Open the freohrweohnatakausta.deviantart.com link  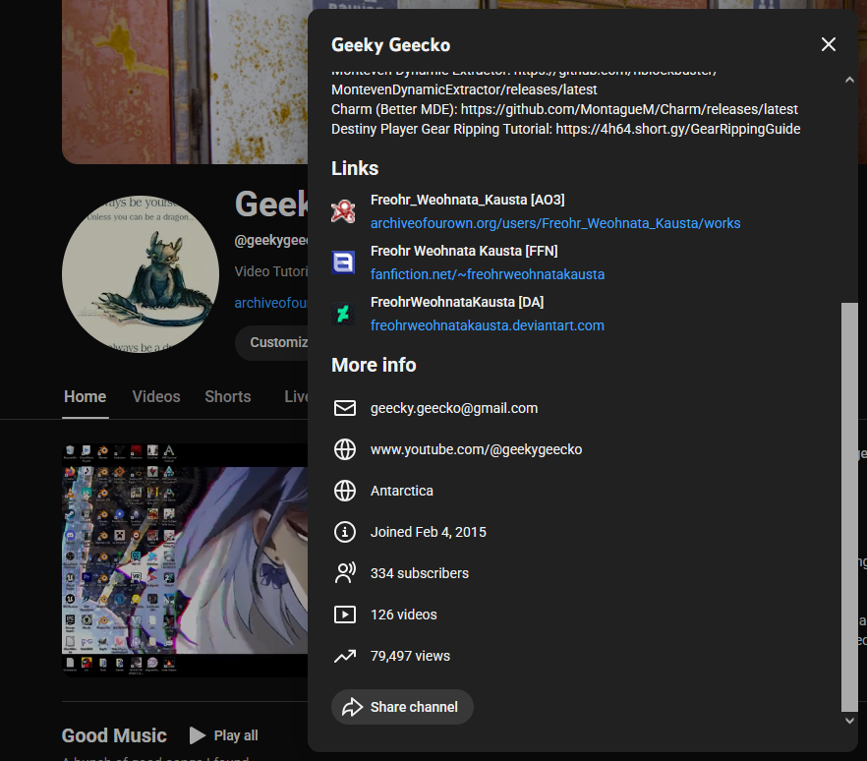point(488,325)
